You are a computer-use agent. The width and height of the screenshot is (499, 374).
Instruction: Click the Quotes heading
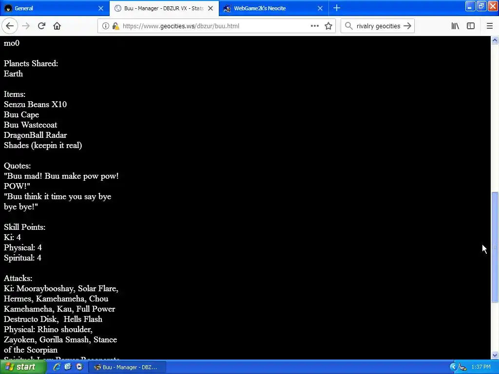coord(17,166)
